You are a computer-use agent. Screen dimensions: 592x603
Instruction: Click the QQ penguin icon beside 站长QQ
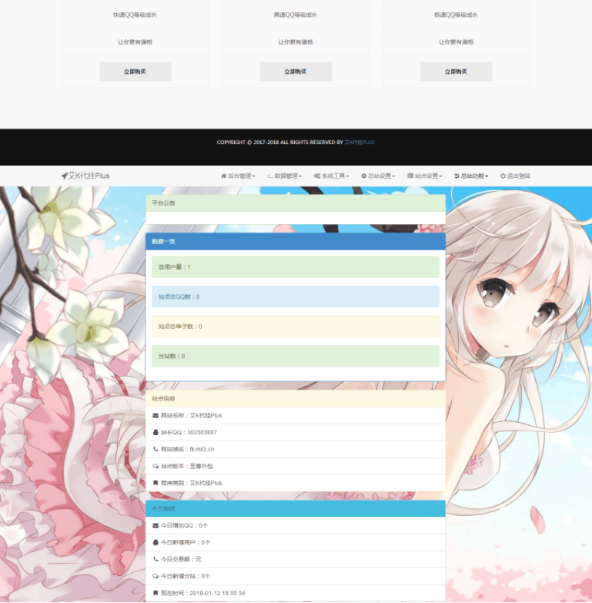tap(156, 433)
